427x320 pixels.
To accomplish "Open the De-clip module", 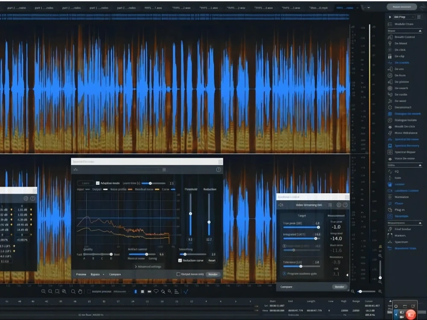I will click(x=396, y=56).
